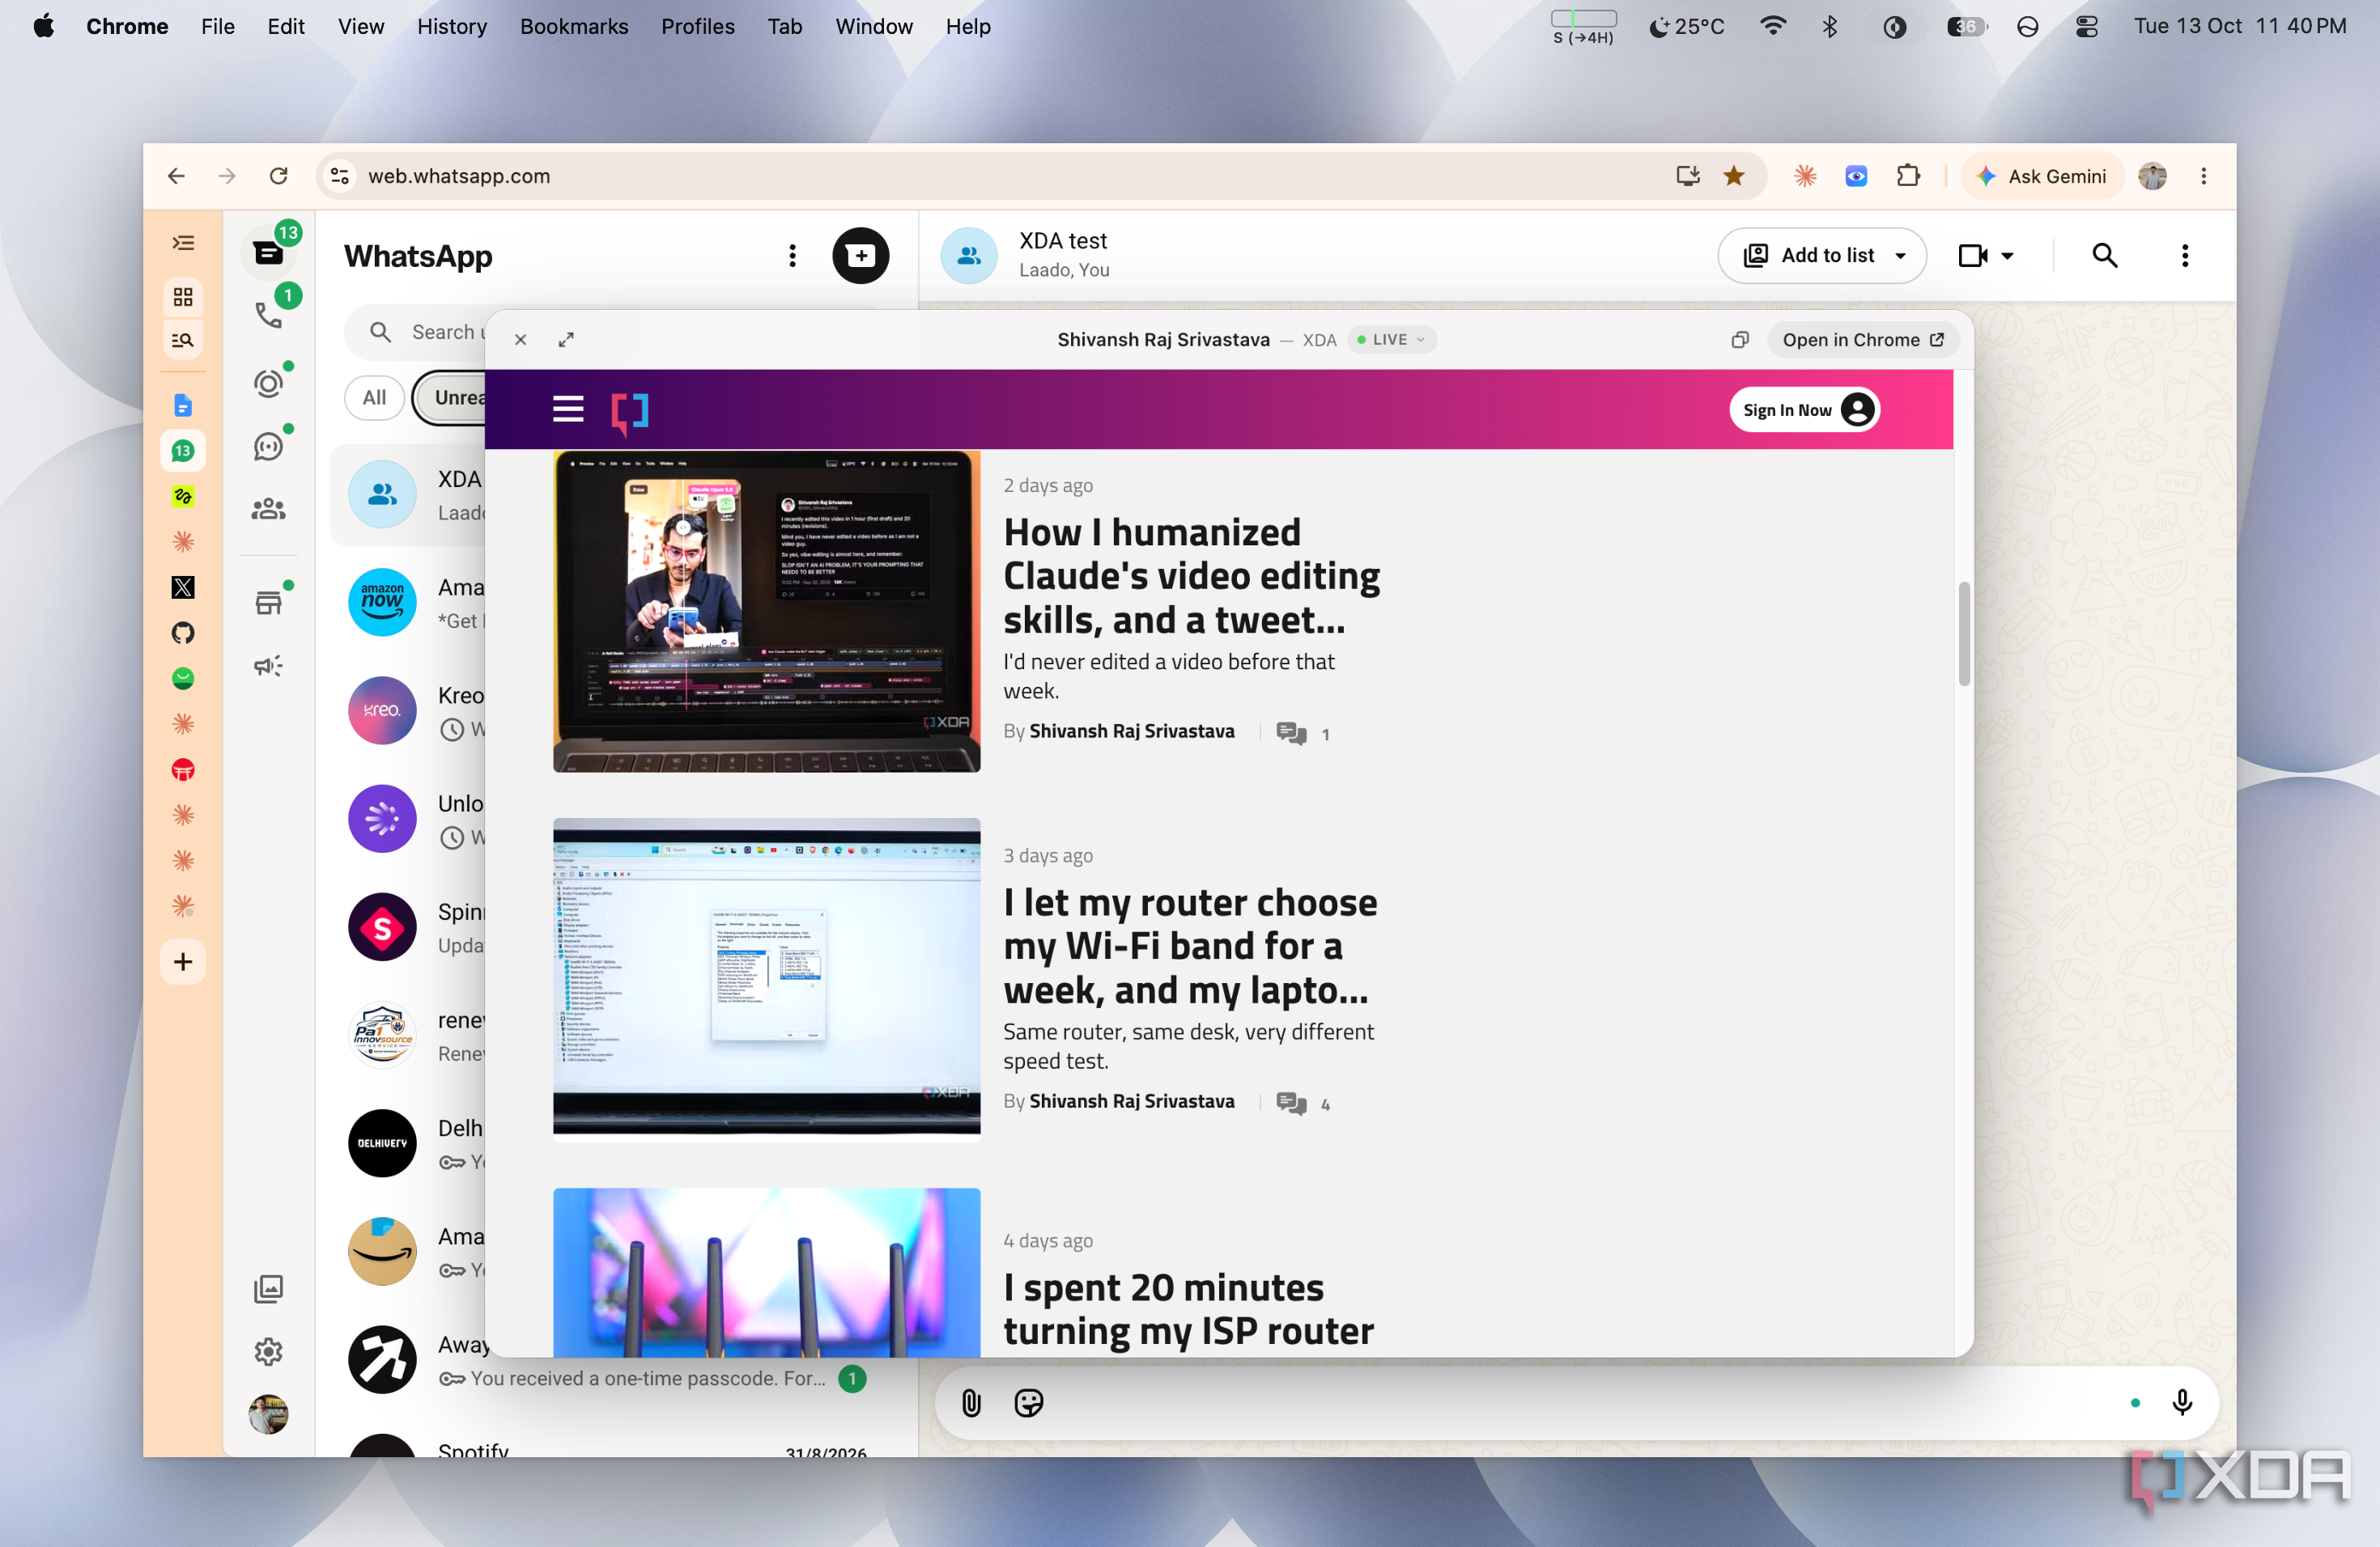
Task: Search within the XDA test chat
Action: tap(2105, 256)
